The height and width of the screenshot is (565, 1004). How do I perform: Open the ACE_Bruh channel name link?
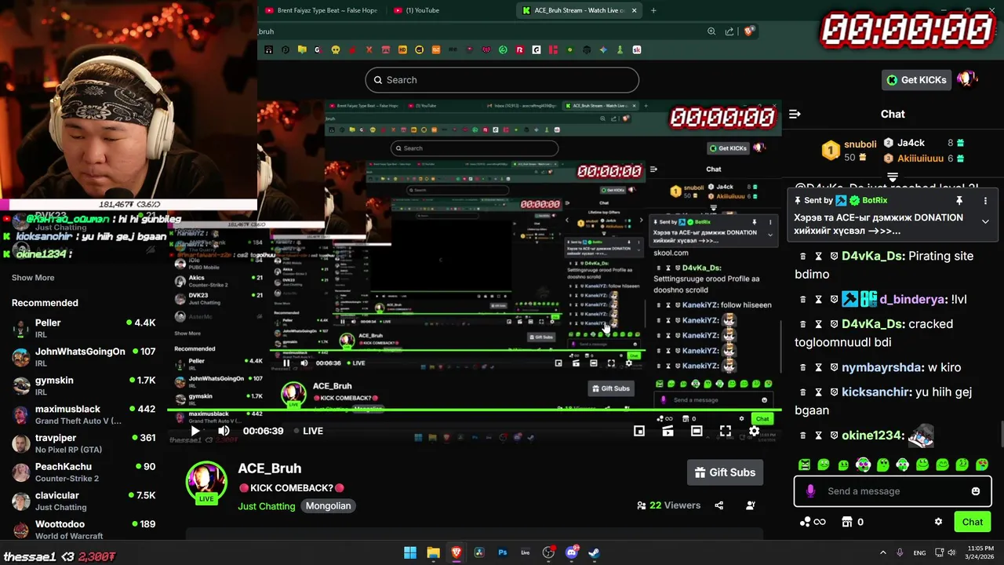(x=269, y=468)
